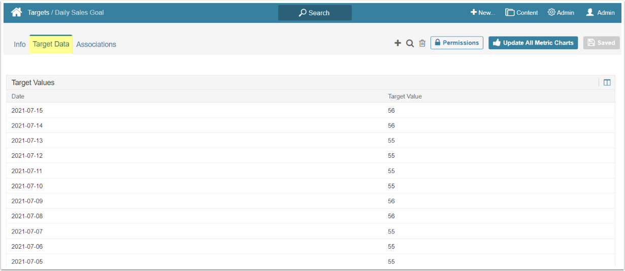
Task: Select the 2021-07-12 date cell
Action: click(27, 156)
